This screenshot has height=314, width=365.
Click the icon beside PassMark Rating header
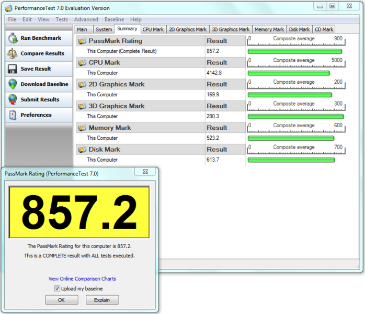82,41
